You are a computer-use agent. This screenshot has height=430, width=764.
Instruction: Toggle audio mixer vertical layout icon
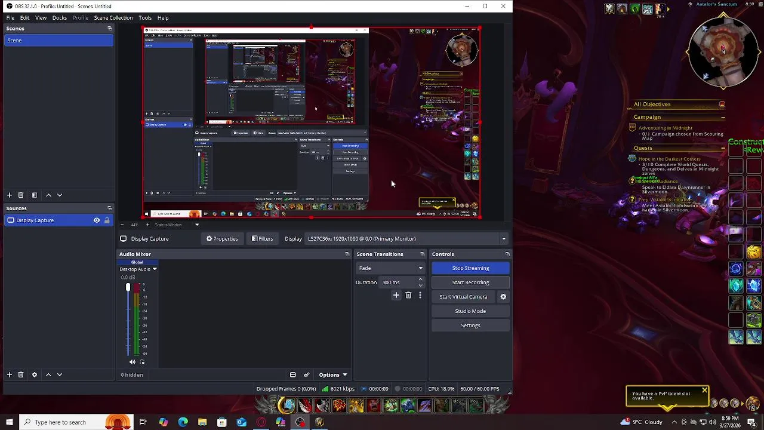(293, 375)
